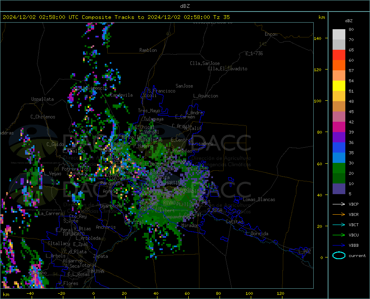370x299 pixels.
Task: Select the magenta 42 dBZ color band
Action: [x=339, y=127]
